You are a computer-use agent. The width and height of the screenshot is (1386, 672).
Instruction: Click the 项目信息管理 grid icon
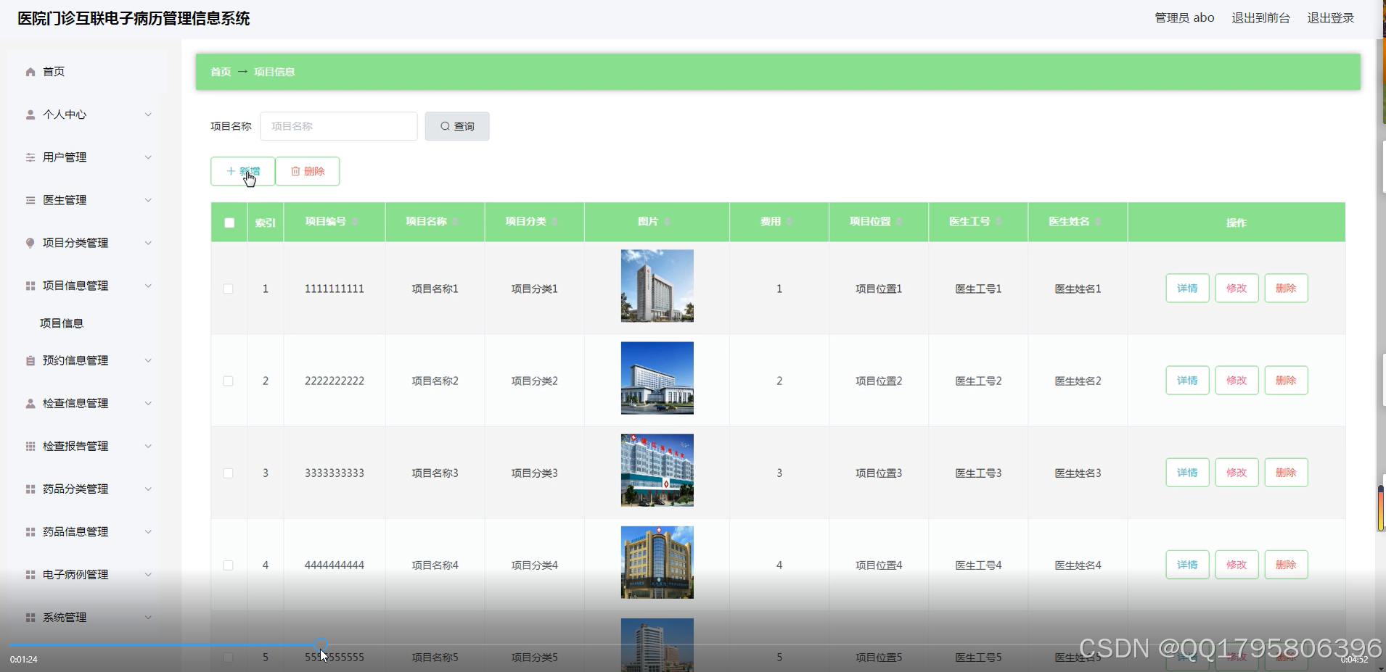[30, 286]
